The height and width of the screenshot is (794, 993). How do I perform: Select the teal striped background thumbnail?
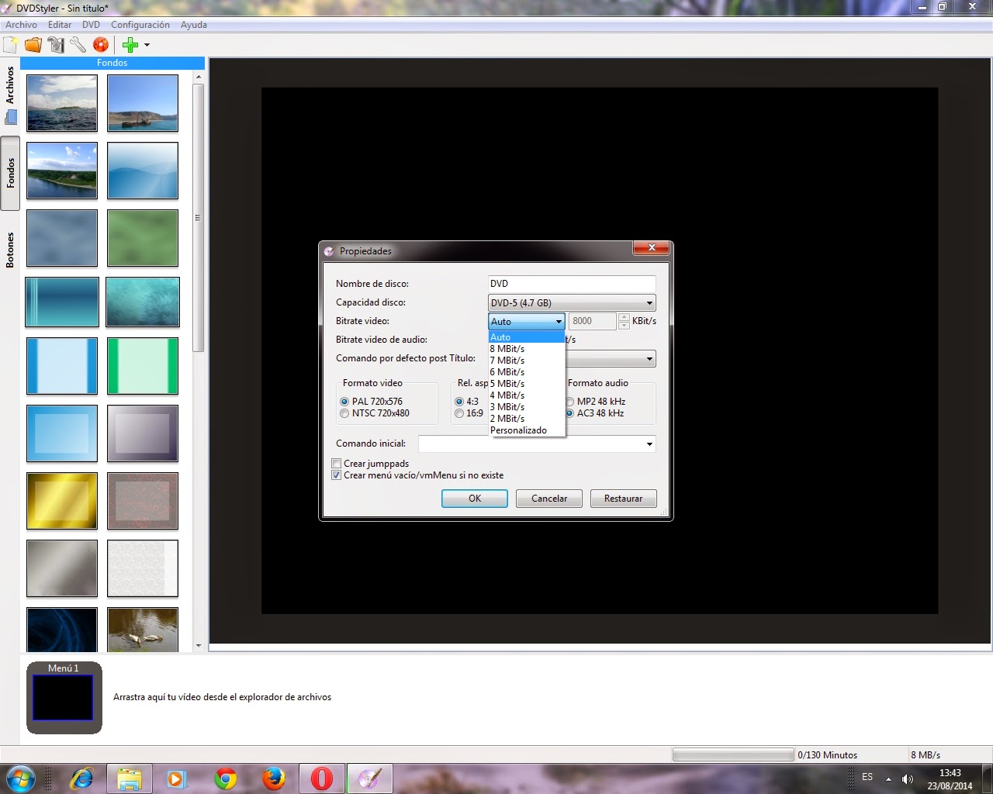pyautogui.click(x=62, y=302)
